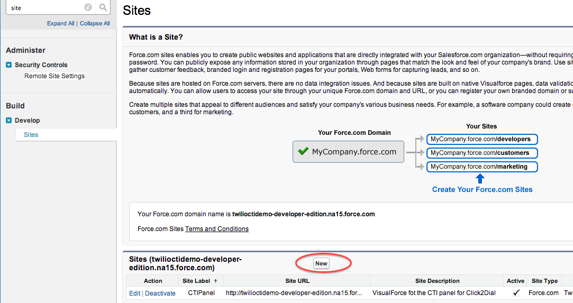This screenshot has height=303, width=573.
Task: Collapse the Develop tree node
Action: coord(9,121)
